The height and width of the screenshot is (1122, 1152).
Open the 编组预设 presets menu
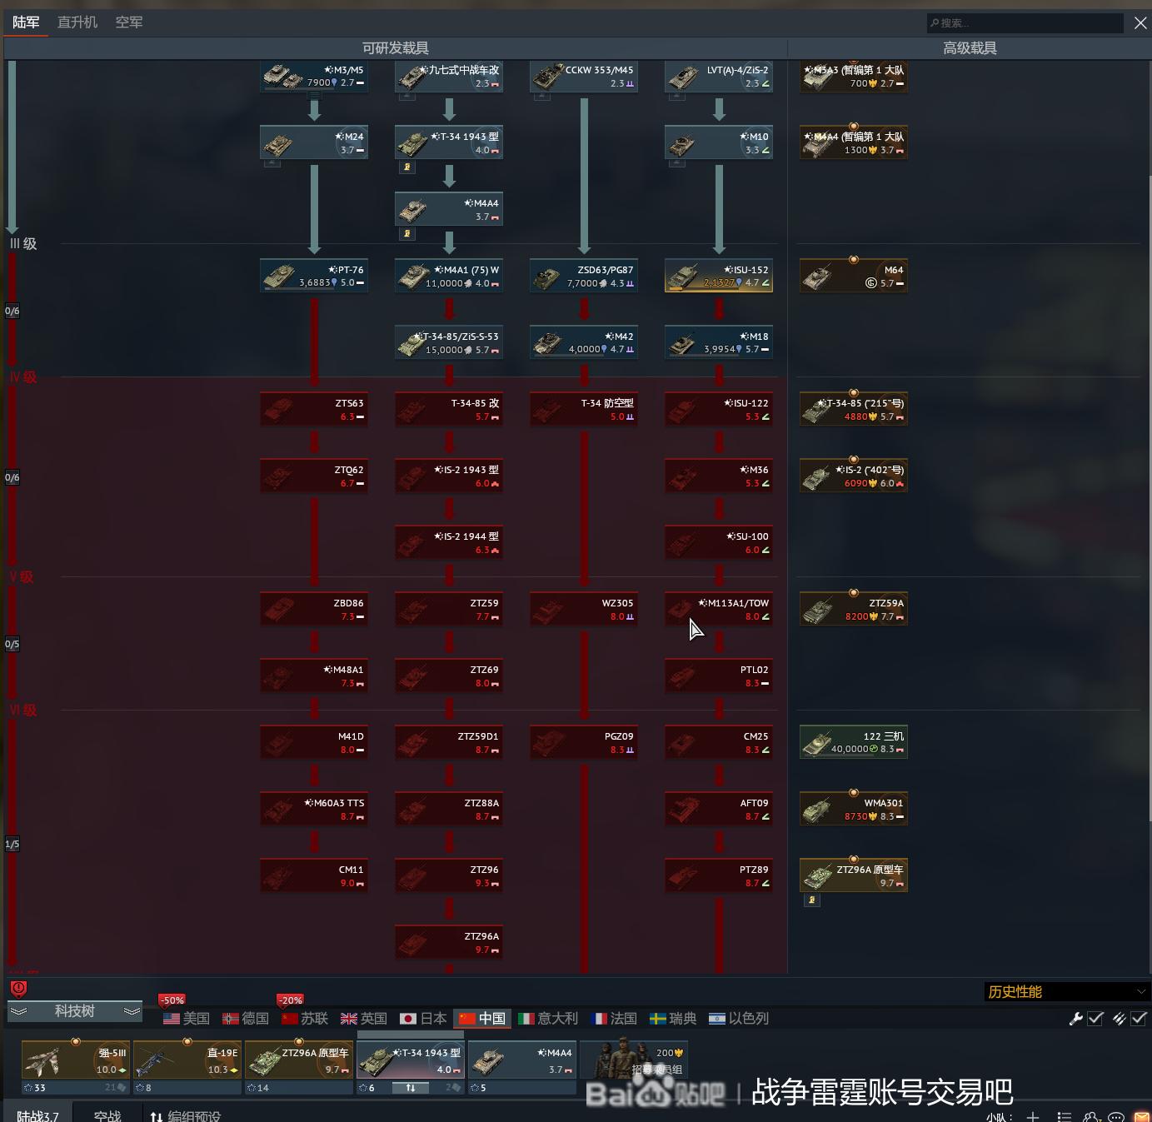click(x=186, y=1115)
